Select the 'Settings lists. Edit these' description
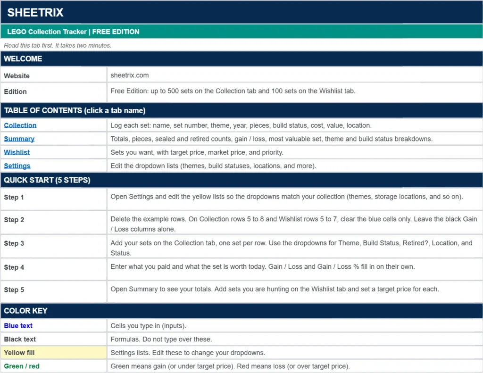Screen dimensions: 483x373 [295, 353]
